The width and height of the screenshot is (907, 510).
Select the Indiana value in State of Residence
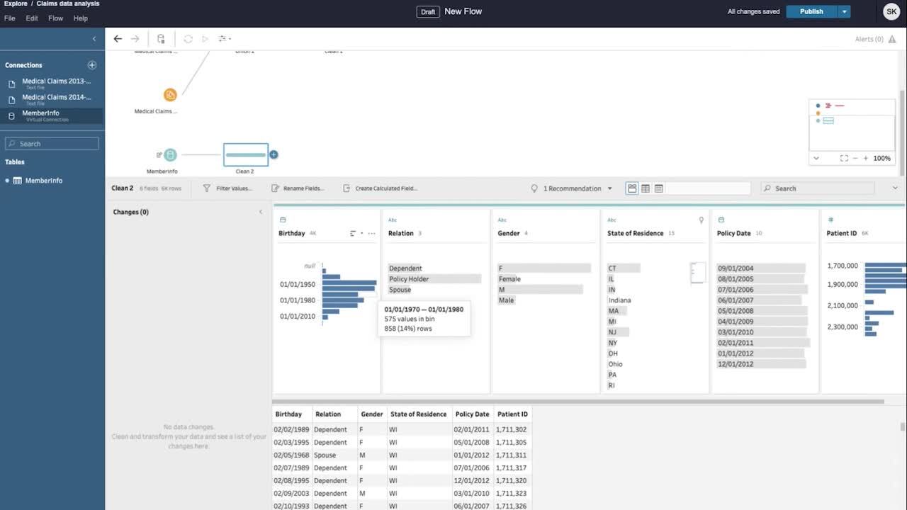(x=619, y=300)
